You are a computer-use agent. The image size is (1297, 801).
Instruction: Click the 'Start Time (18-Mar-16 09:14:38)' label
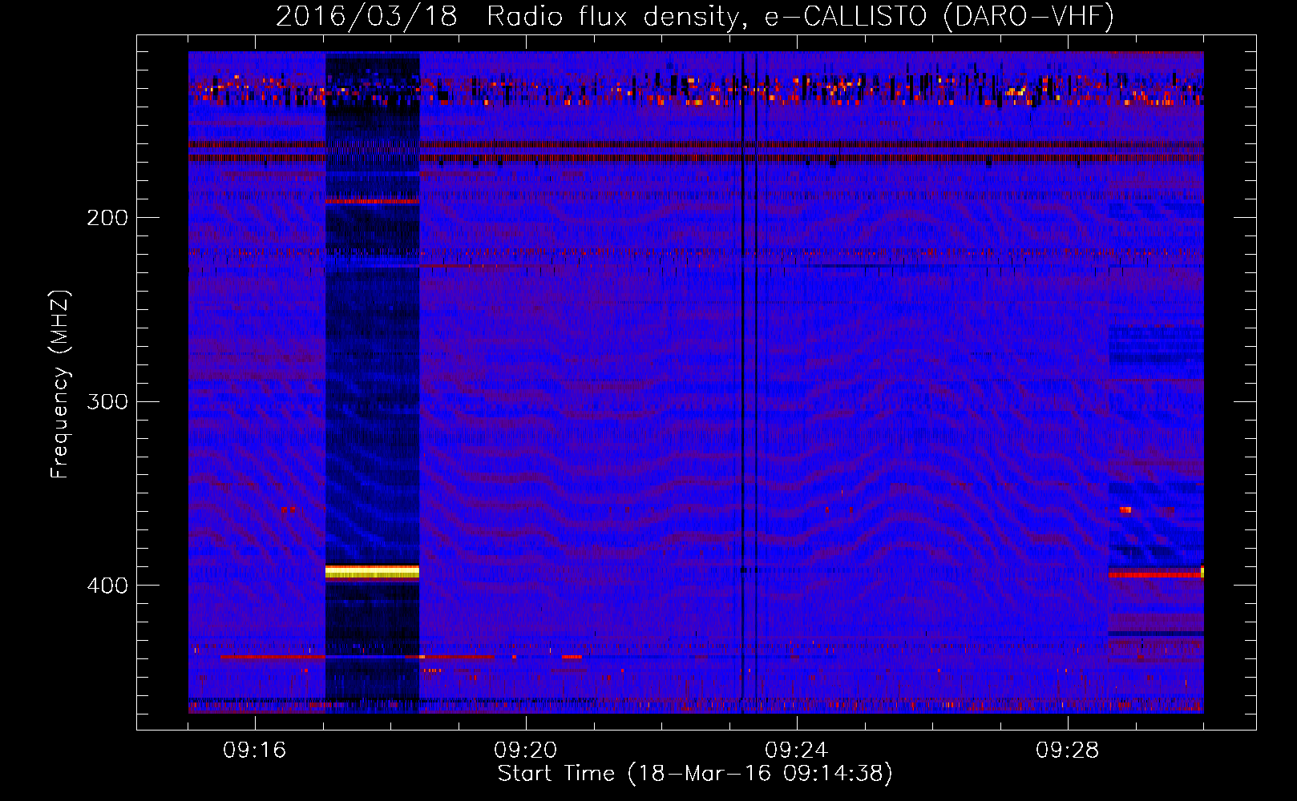coord(695,774)
